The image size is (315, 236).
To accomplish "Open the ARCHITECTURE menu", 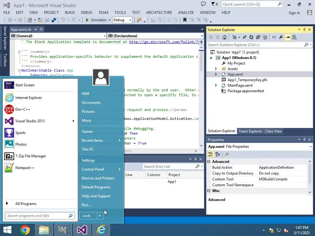I will click(x=159, y=12).
